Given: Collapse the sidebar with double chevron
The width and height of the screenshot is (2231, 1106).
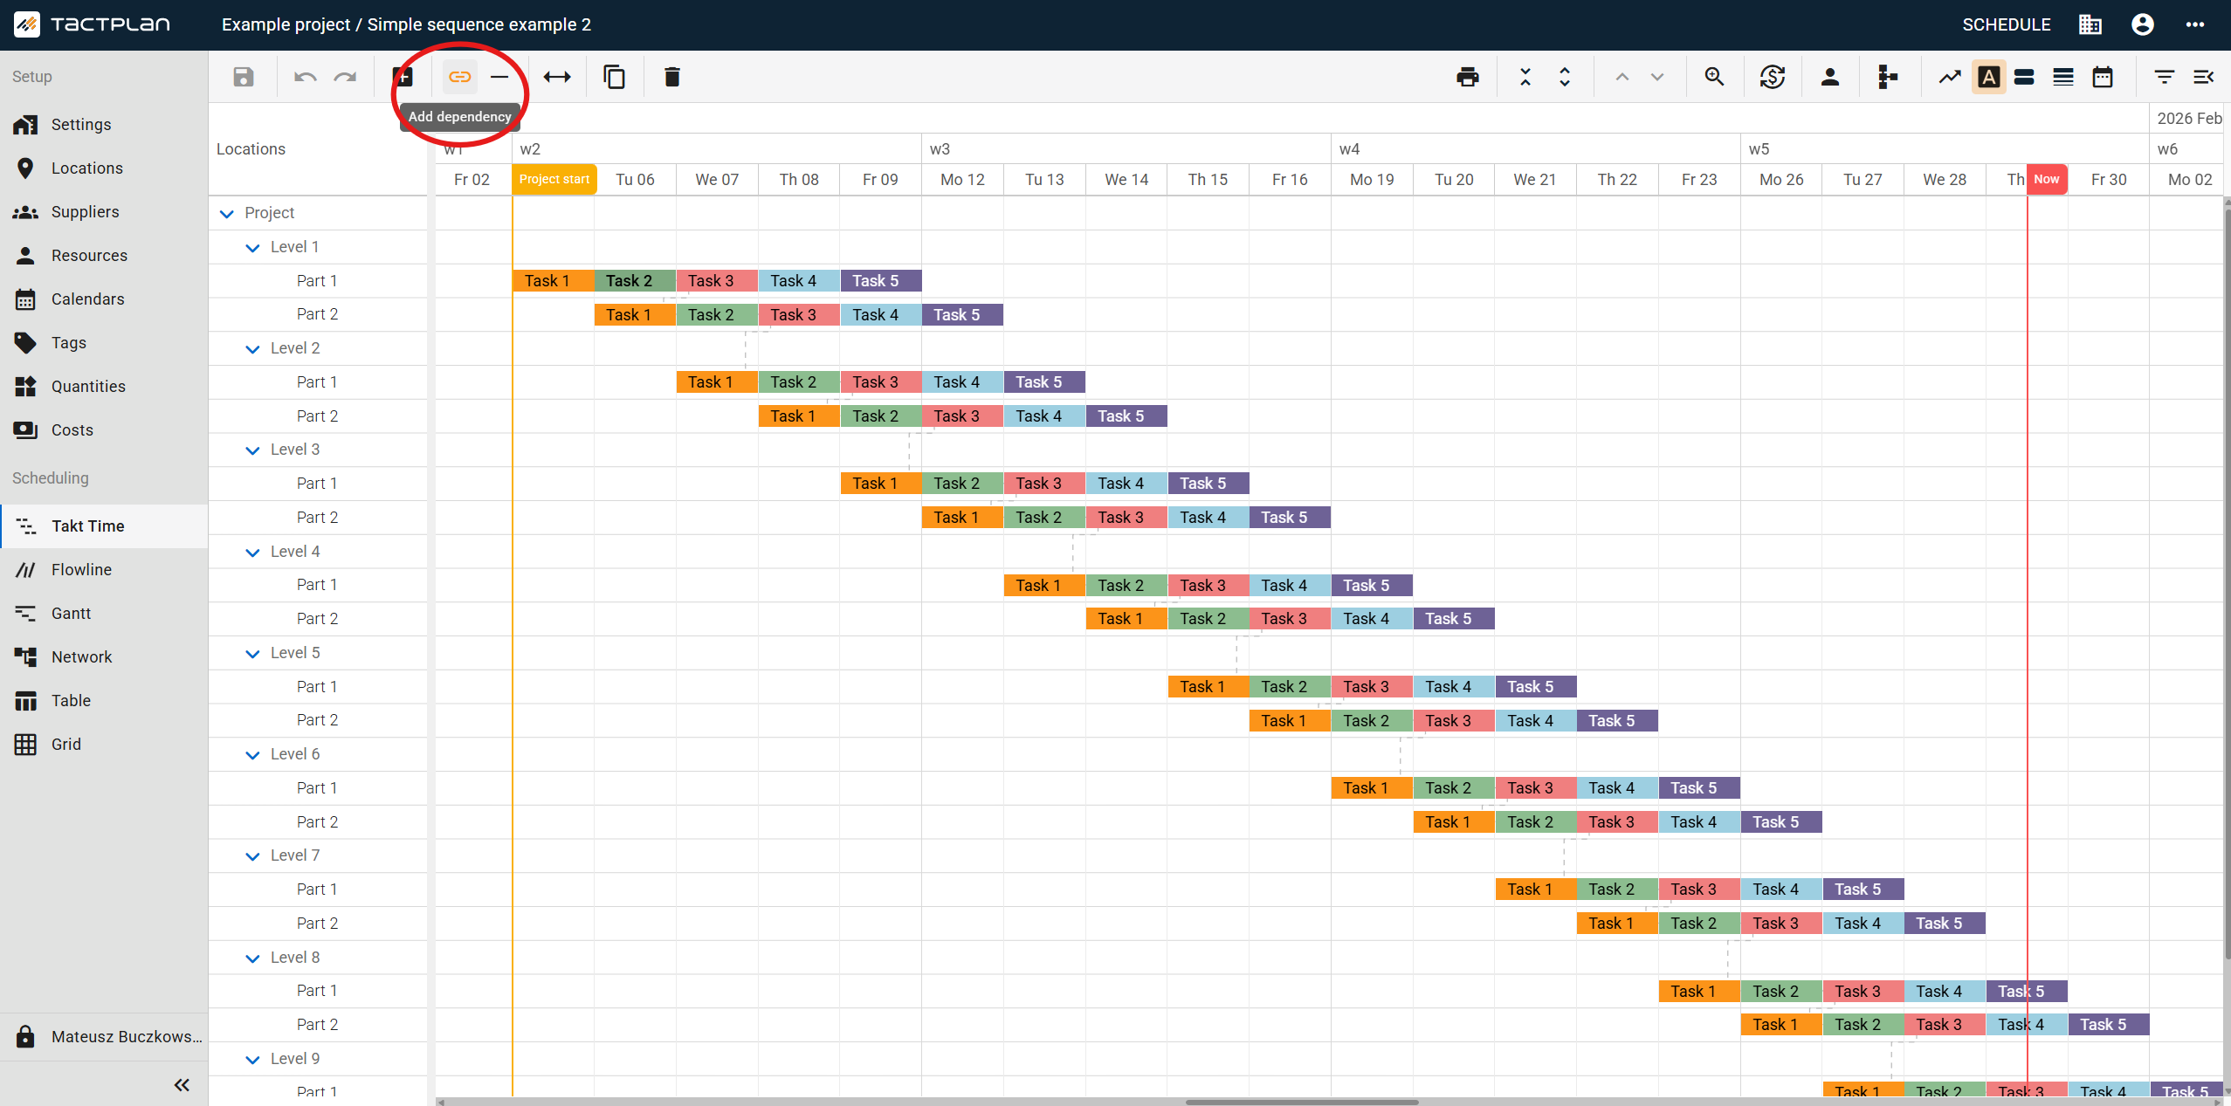Looking at the screenshot, I should click(182, 1085).
